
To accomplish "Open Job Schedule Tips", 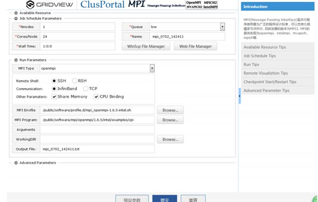I will pyautogui.click(x=278, y=56).
